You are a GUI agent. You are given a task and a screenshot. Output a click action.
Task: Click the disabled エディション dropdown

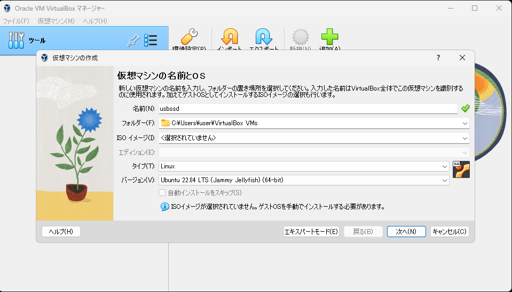click(314, 152)
